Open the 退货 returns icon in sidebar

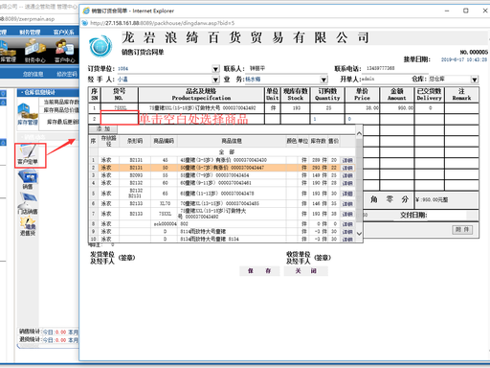pos(28,226)
